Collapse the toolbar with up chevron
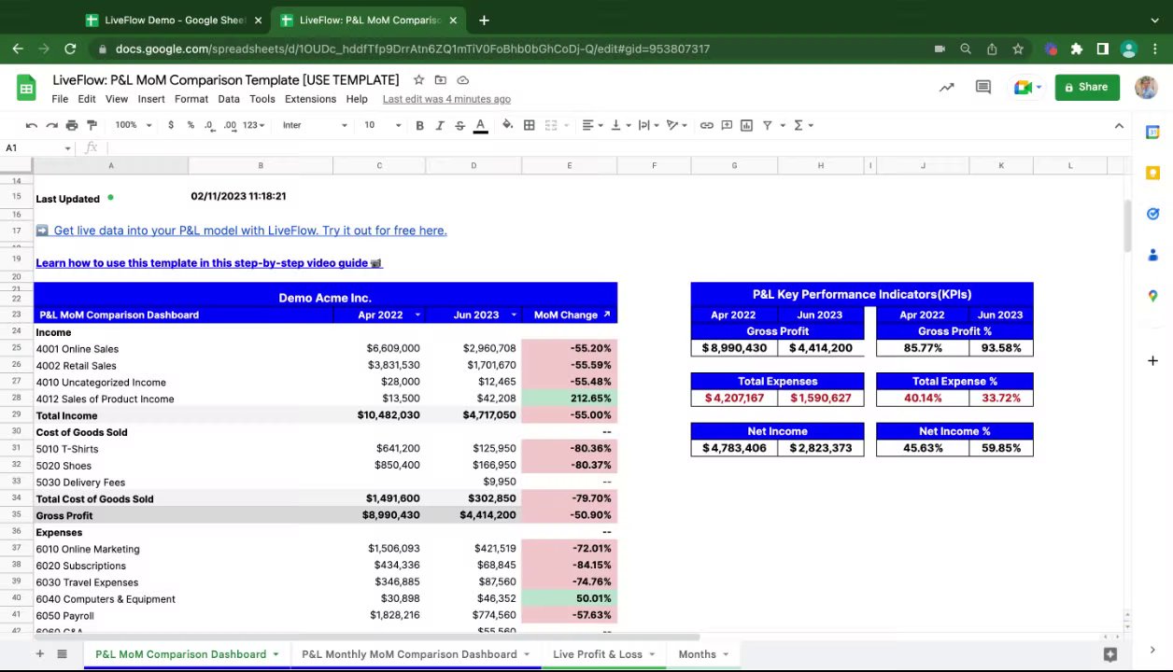The width and height of the screenshot is (1173, 672). pyautogui.click(x=1119, y=125)
